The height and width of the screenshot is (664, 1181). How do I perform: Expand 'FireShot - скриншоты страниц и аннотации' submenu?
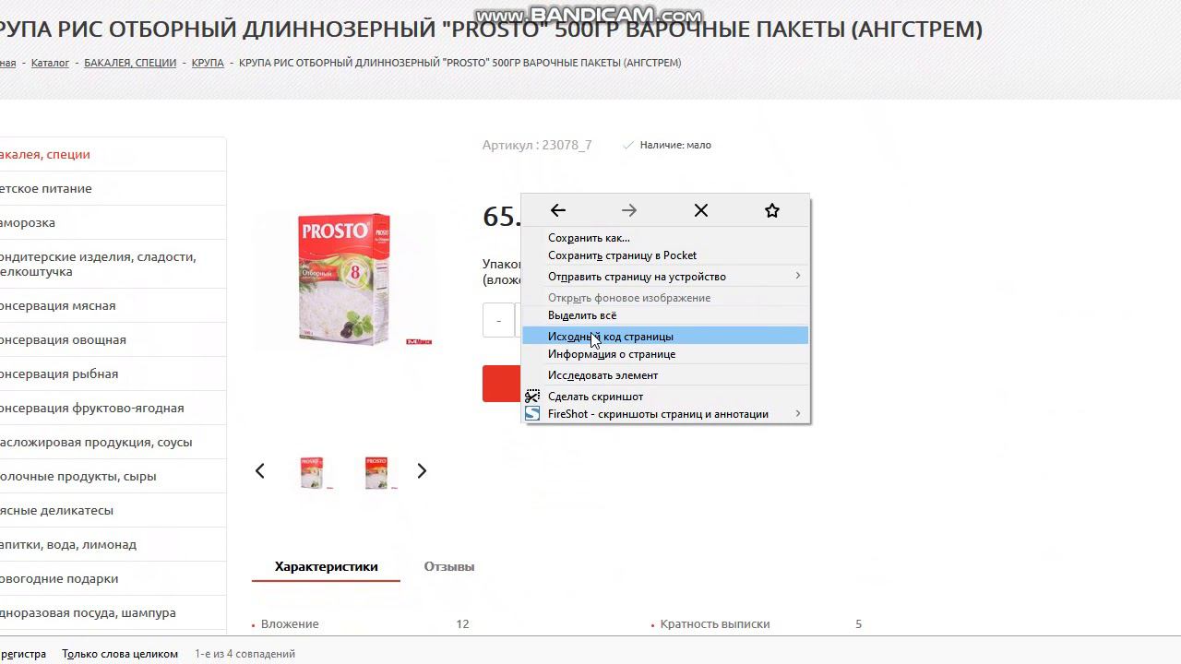(665, 414)
